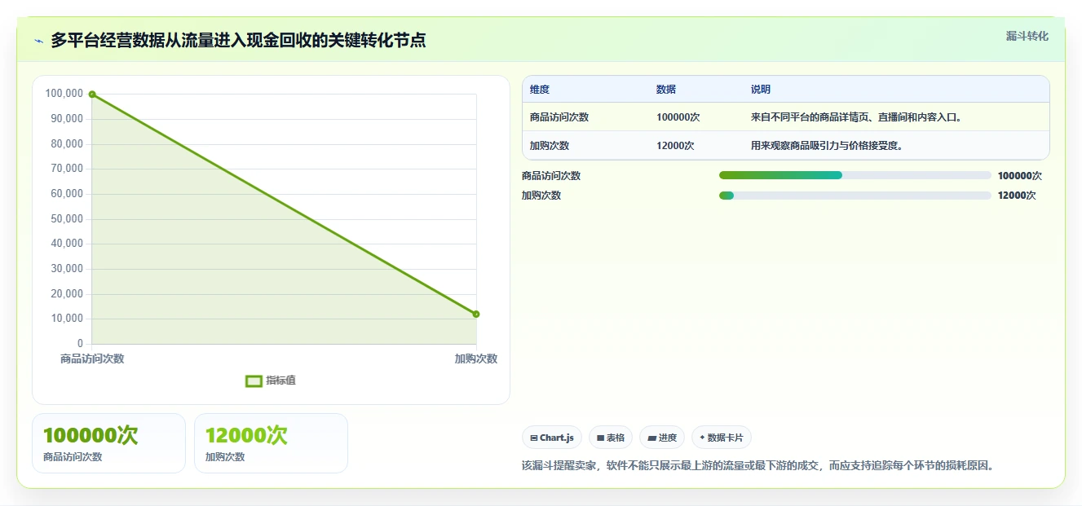Select the 数据卡片 chip
Image resolution: width=1082 pixels, height=506 pixels.
[x=722, y=438]
